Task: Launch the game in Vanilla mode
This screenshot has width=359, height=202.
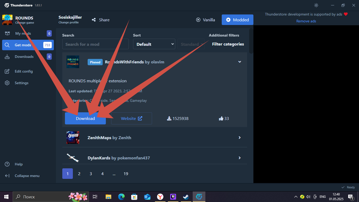Action: (x=205, y=20)
